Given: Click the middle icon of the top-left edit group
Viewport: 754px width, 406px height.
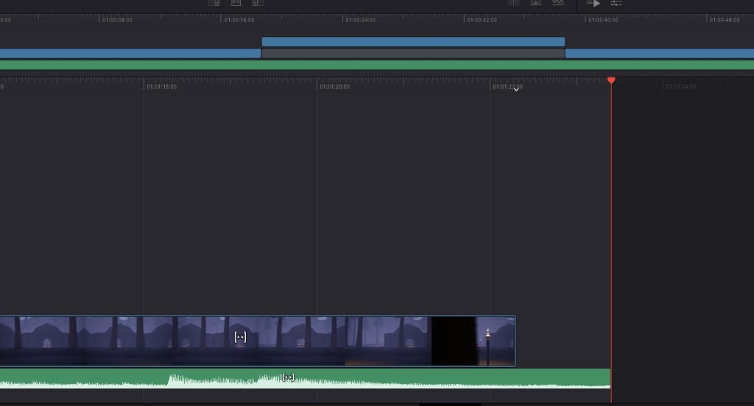Looking at the screenshot, I should (x=236, y=3).
